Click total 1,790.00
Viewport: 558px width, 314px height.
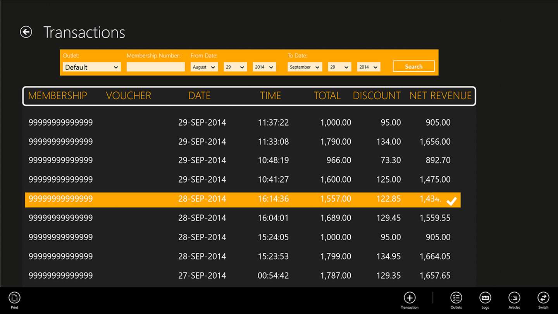pos(336,142)
